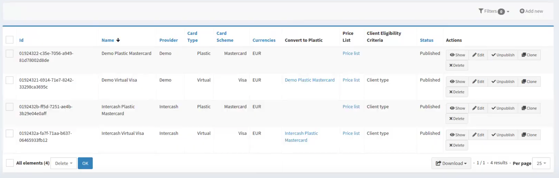Viewport: 559px width, 178px height.
Task: Open the Filters dropdown
Action: pos(493,11)
